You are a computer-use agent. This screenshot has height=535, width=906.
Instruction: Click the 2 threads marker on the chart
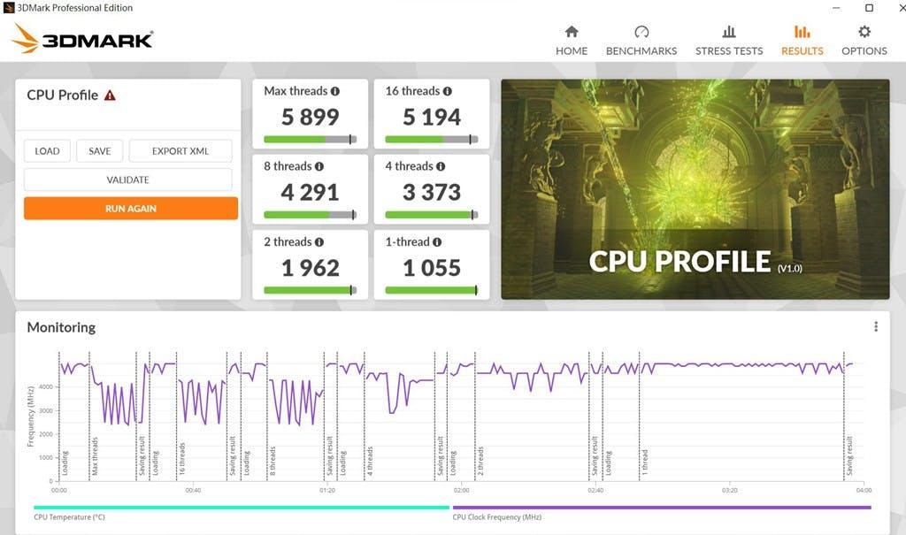coord(480,461)
